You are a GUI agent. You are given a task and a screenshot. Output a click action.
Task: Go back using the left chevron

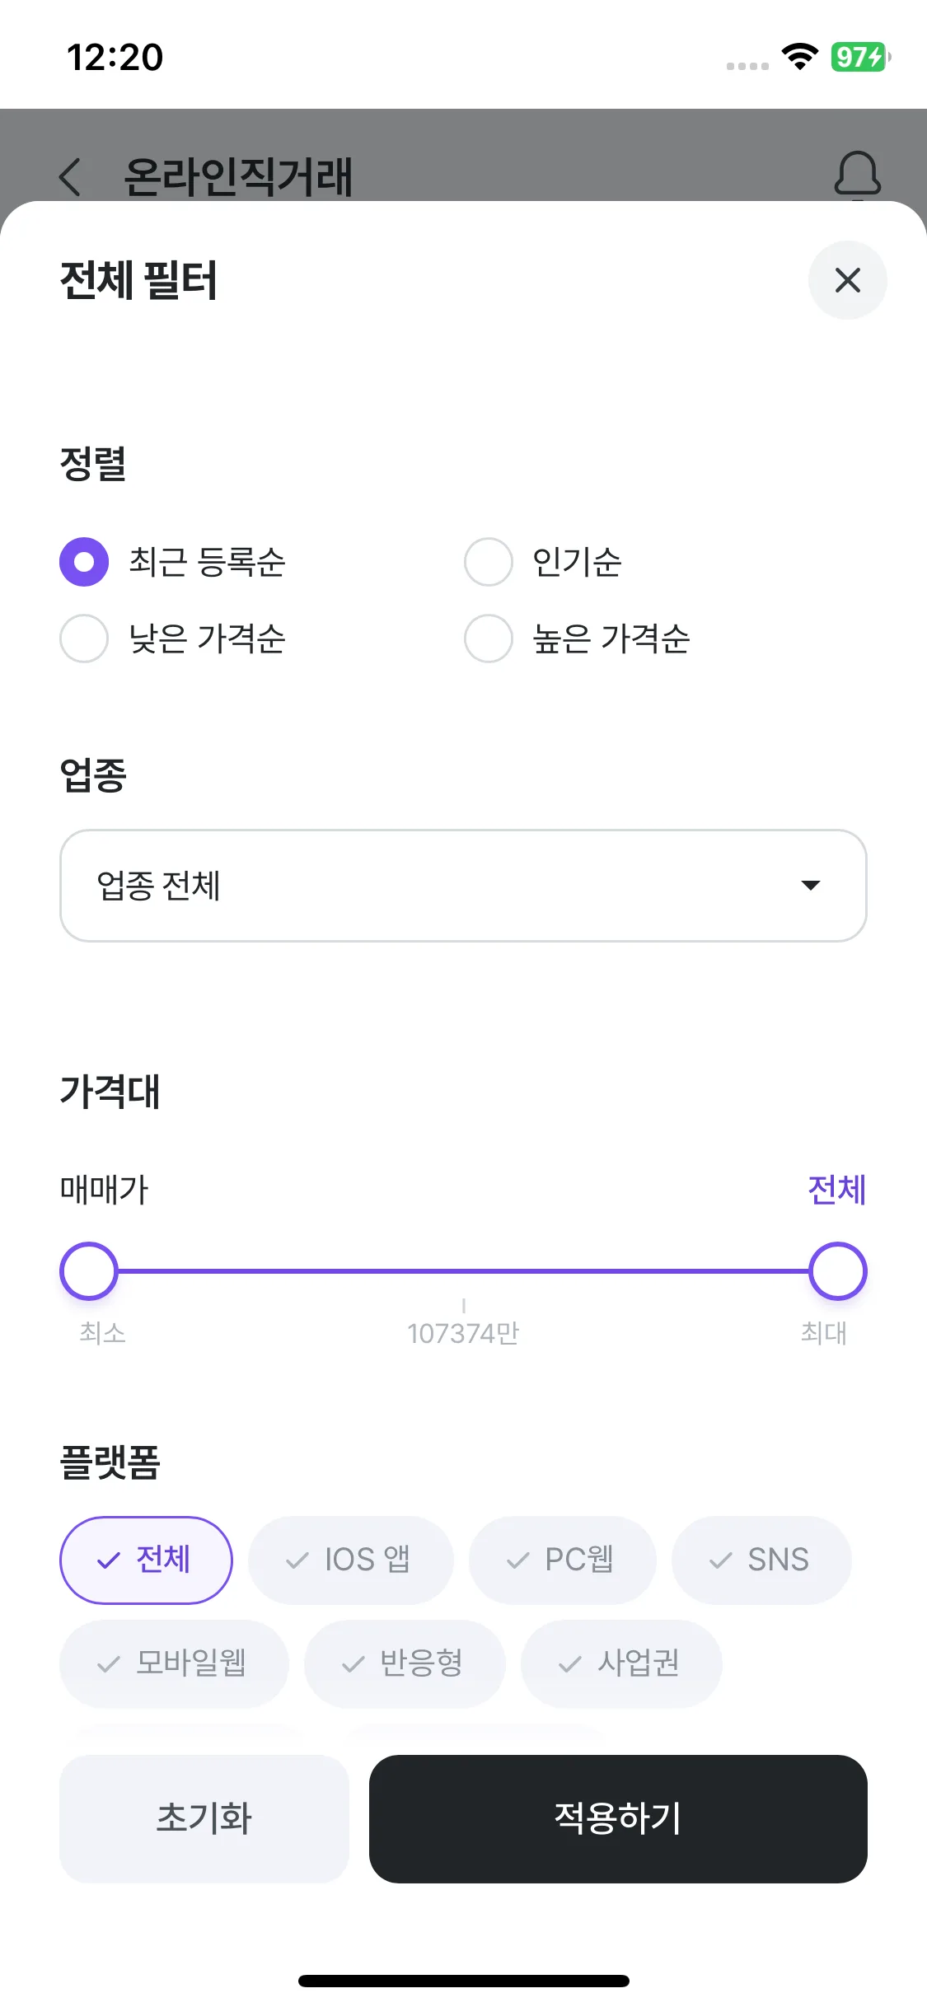[x=71, y=176]
